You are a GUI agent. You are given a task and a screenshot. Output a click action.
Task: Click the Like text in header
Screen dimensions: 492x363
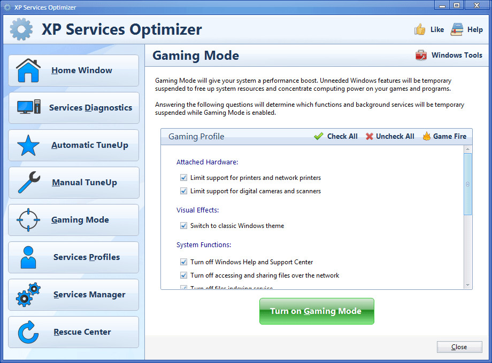pos(437,29)
